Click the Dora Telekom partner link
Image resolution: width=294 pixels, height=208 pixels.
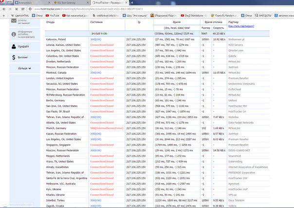click(x=236, y=201)
